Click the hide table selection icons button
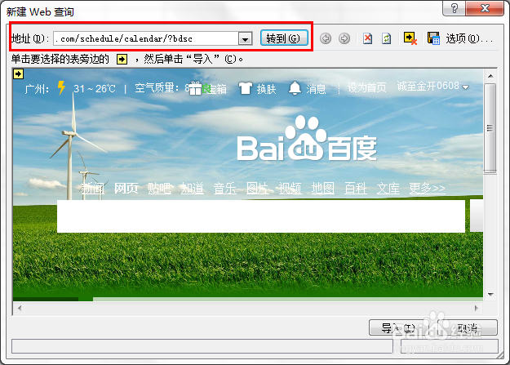The height and width of the screenshot is (365, 510). [410, 38]
